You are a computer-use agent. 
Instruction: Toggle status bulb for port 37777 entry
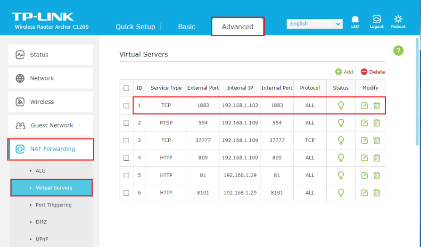(341, 140)
